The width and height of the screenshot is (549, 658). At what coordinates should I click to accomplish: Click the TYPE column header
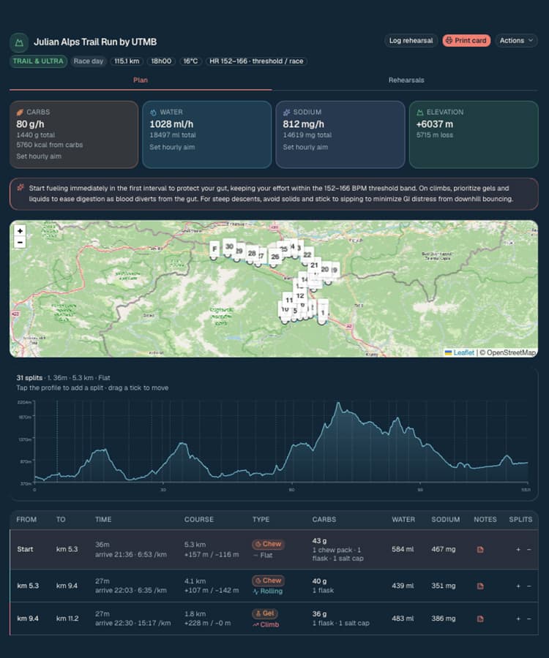coord(261,520)
